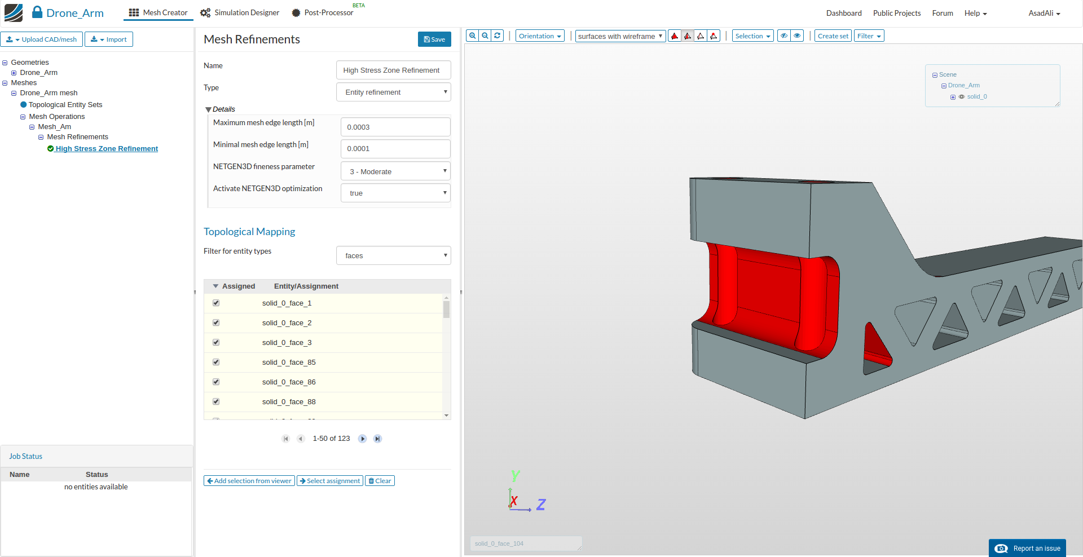Screen dimensions: 1083x557
Task: Click the zoom out viewer icon
Action: pyautogui.click(x=485, y=36)
